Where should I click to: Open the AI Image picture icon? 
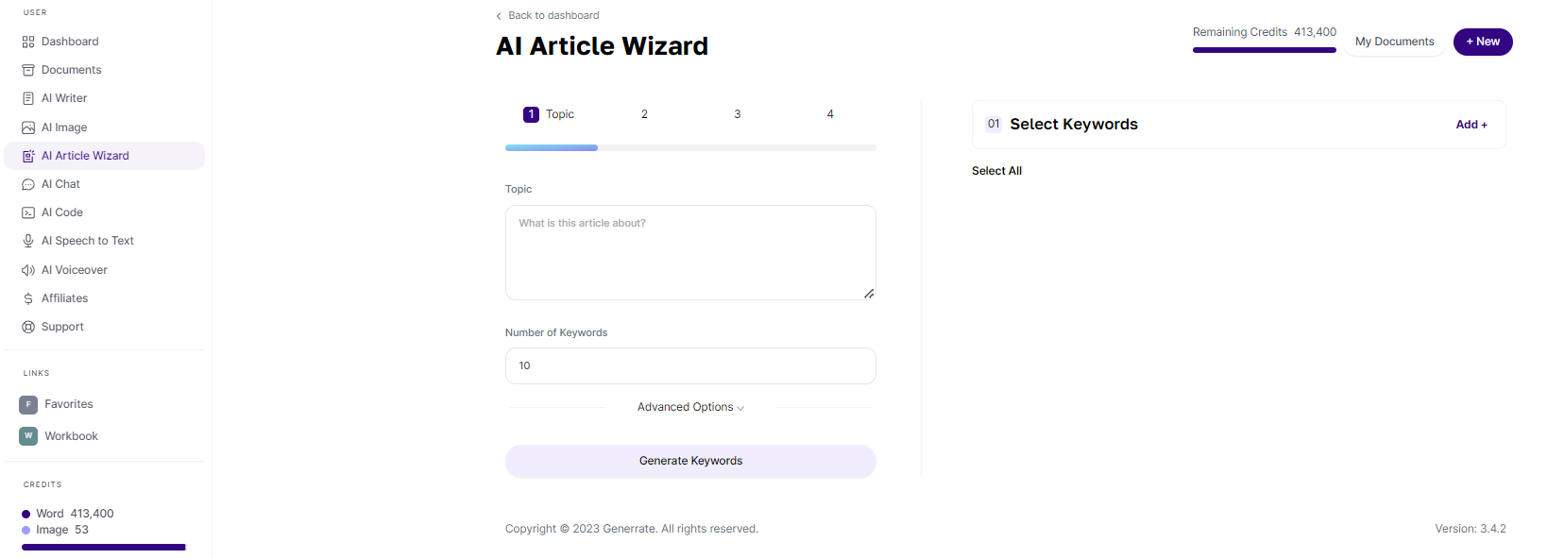pyautogui.click(x=28, y=127)
